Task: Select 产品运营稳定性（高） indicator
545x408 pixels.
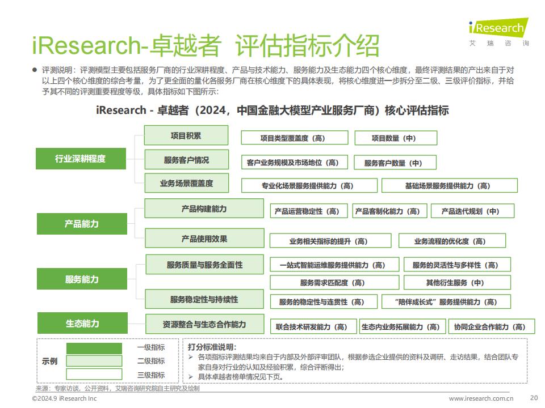Action: pos(309,211)
